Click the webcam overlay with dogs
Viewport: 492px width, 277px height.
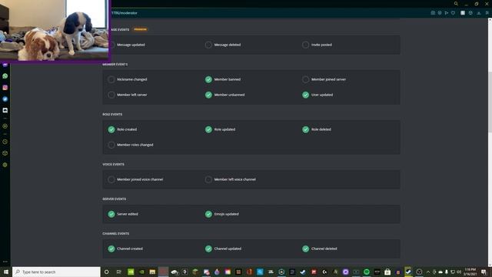coord(55,31)
